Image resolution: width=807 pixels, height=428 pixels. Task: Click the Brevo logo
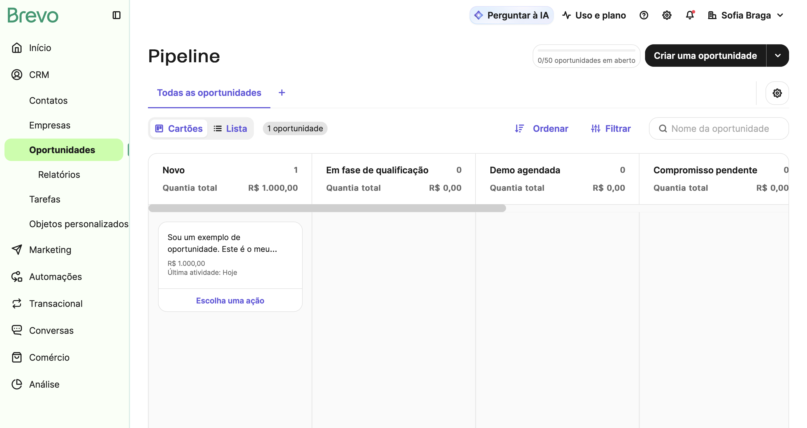(x=33, y=15)
